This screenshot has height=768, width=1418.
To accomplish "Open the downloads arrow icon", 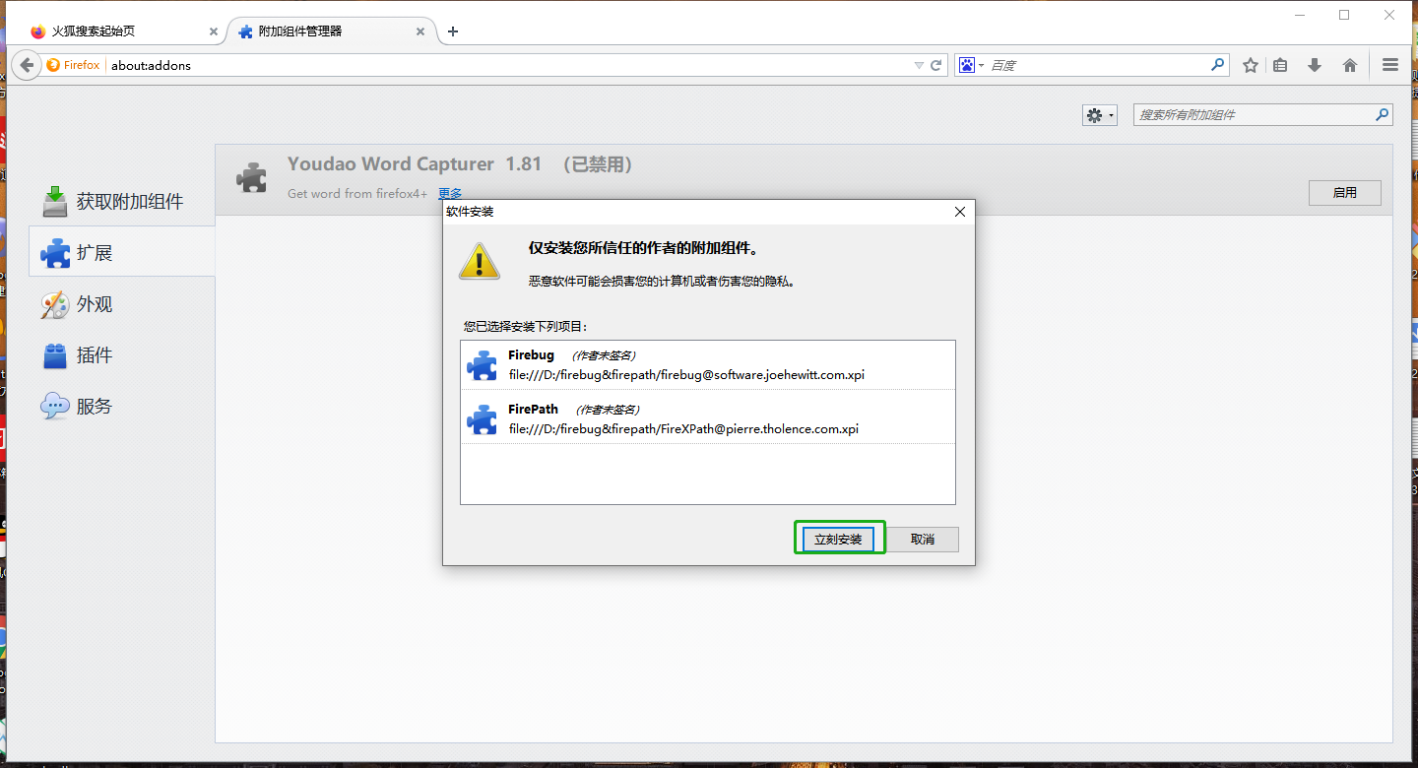I will (x=1314, y=66).
